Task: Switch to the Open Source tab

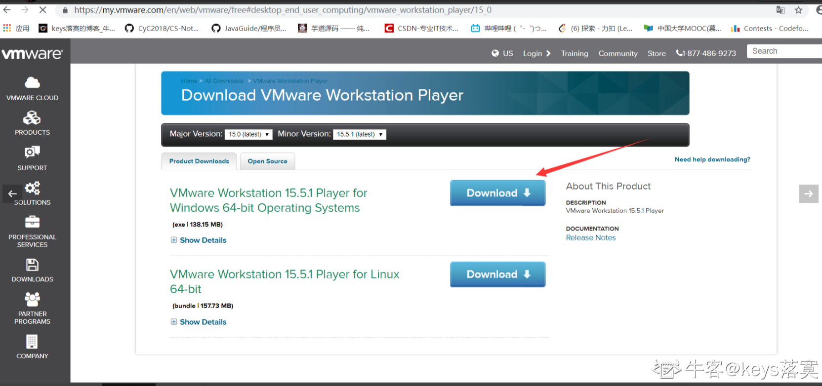Action: click(267, 161)
